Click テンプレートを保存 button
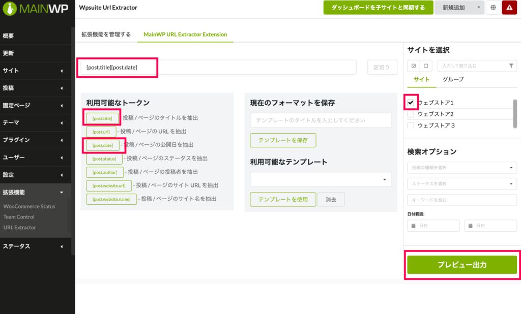 click(283, 140)
